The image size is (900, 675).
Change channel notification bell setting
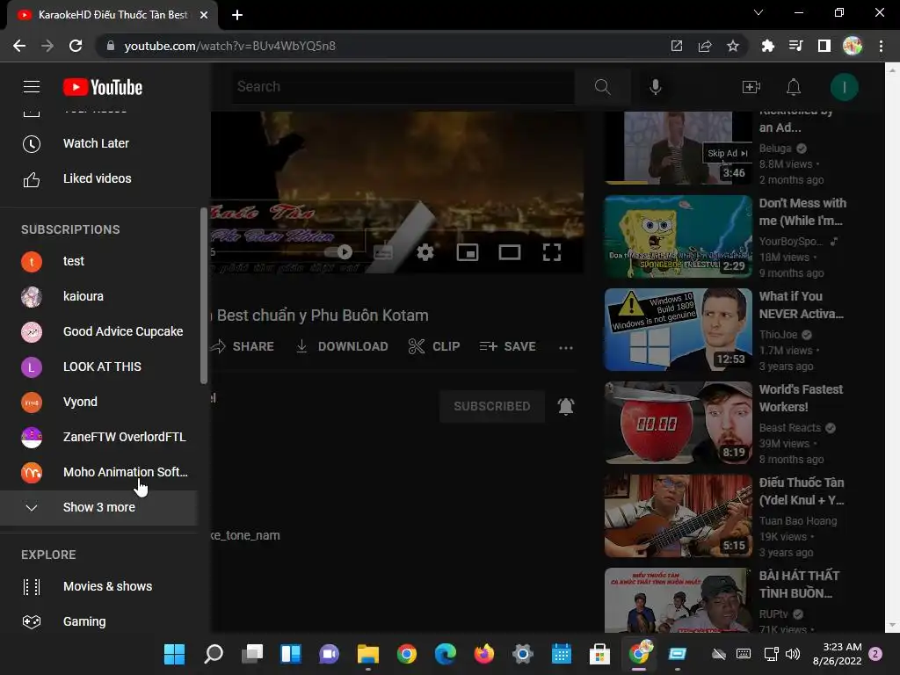(566, 406)
